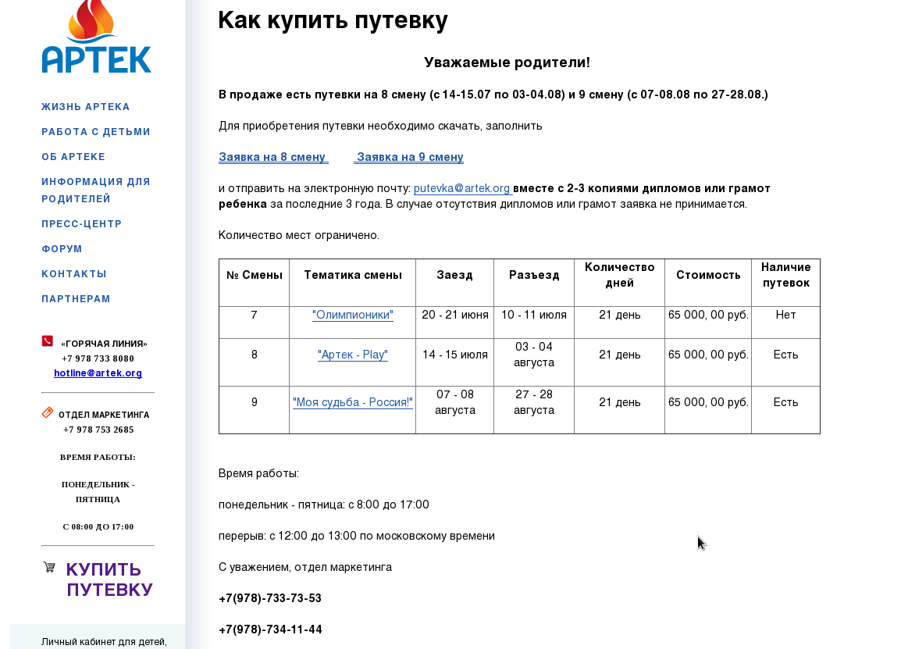
Task: Open the ПАРТНЕРАМ menu item
Action: point(76,299)
